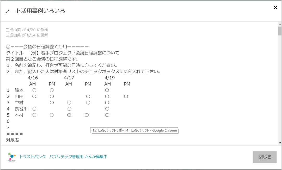The height and width of the screenshot is (170, 282).
Task: Select 長谷川's circle under 4/17 AM
Action: coord(69,109)
